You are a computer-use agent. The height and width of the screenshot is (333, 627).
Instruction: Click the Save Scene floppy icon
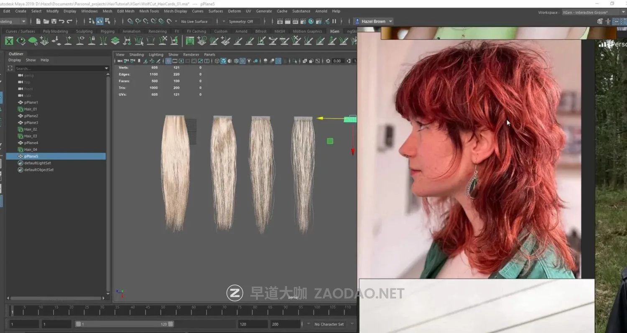tap(54, 21)
